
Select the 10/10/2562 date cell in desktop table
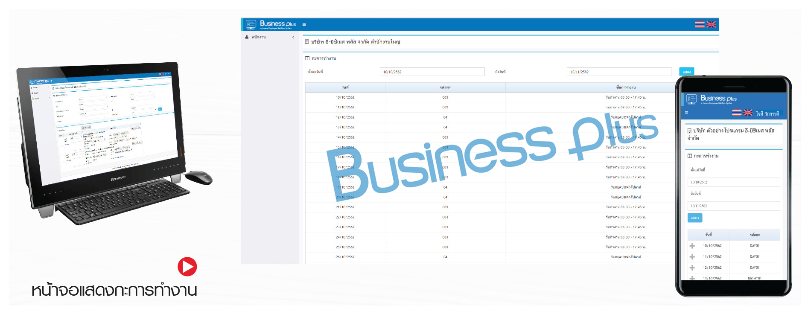[345, 97]
